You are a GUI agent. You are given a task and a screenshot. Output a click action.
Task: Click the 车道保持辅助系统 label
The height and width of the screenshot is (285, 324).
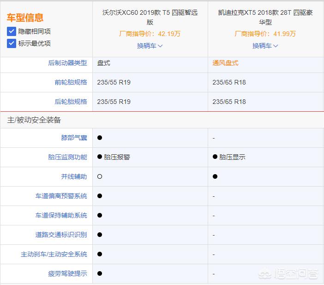point(61,215)
